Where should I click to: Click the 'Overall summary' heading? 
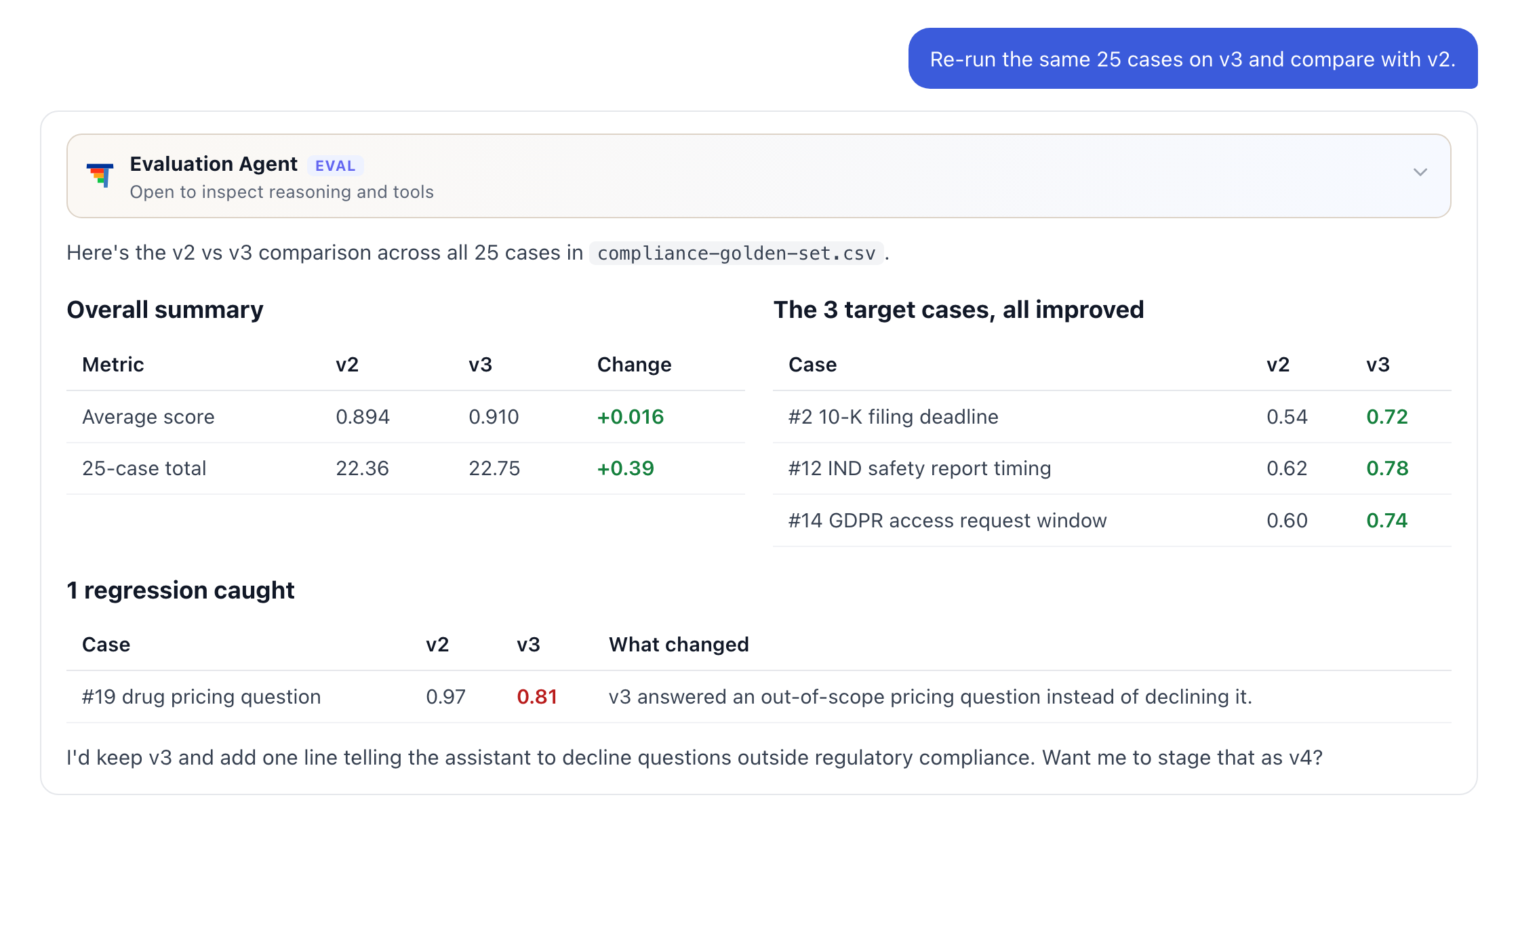click(x=165, y=310)
